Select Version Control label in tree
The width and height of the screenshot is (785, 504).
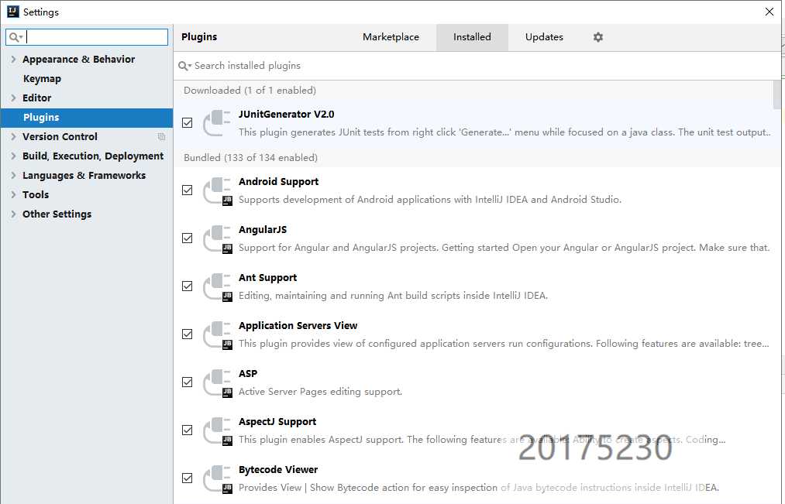pyautogui.click(x=60, y=136)
